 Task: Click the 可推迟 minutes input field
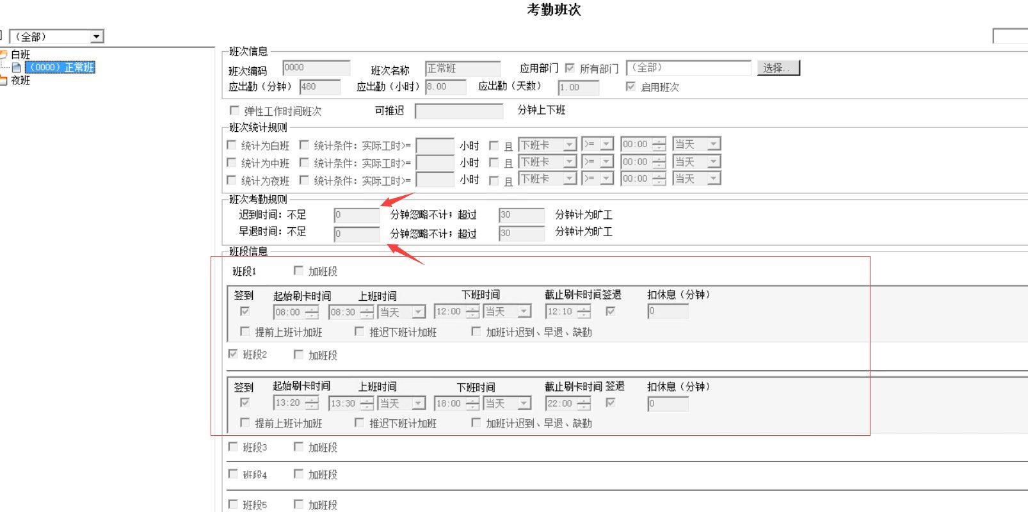click(459, 111)
